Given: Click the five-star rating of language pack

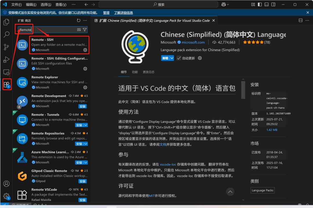Looking at the screenshot, I should [x=253, y=42].
